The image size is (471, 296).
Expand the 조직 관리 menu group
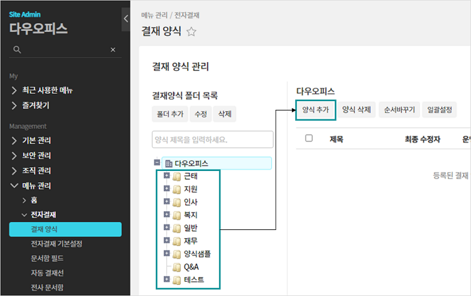(x=14, y=171)
